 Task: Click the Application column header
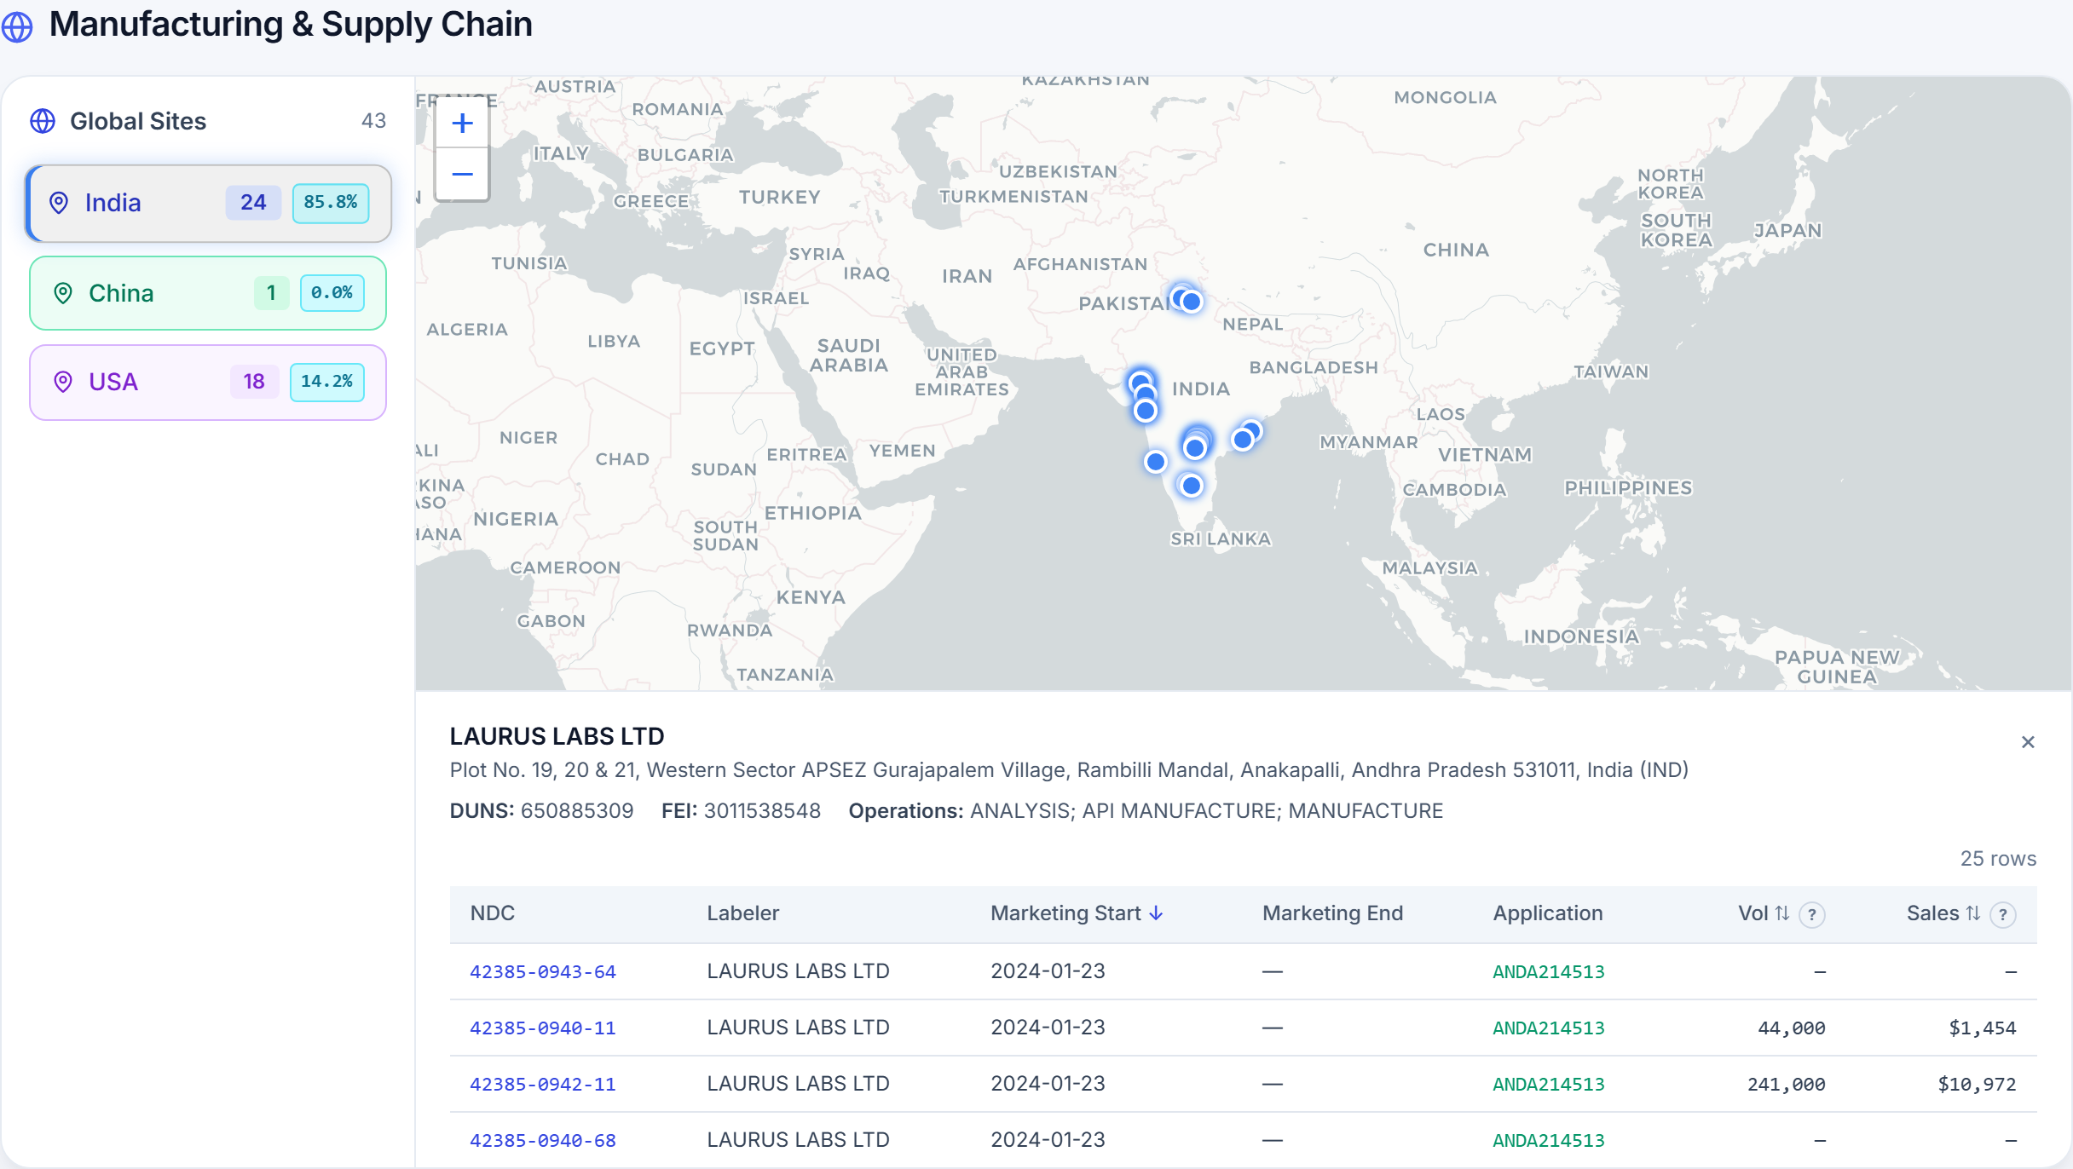[1548, 913]
